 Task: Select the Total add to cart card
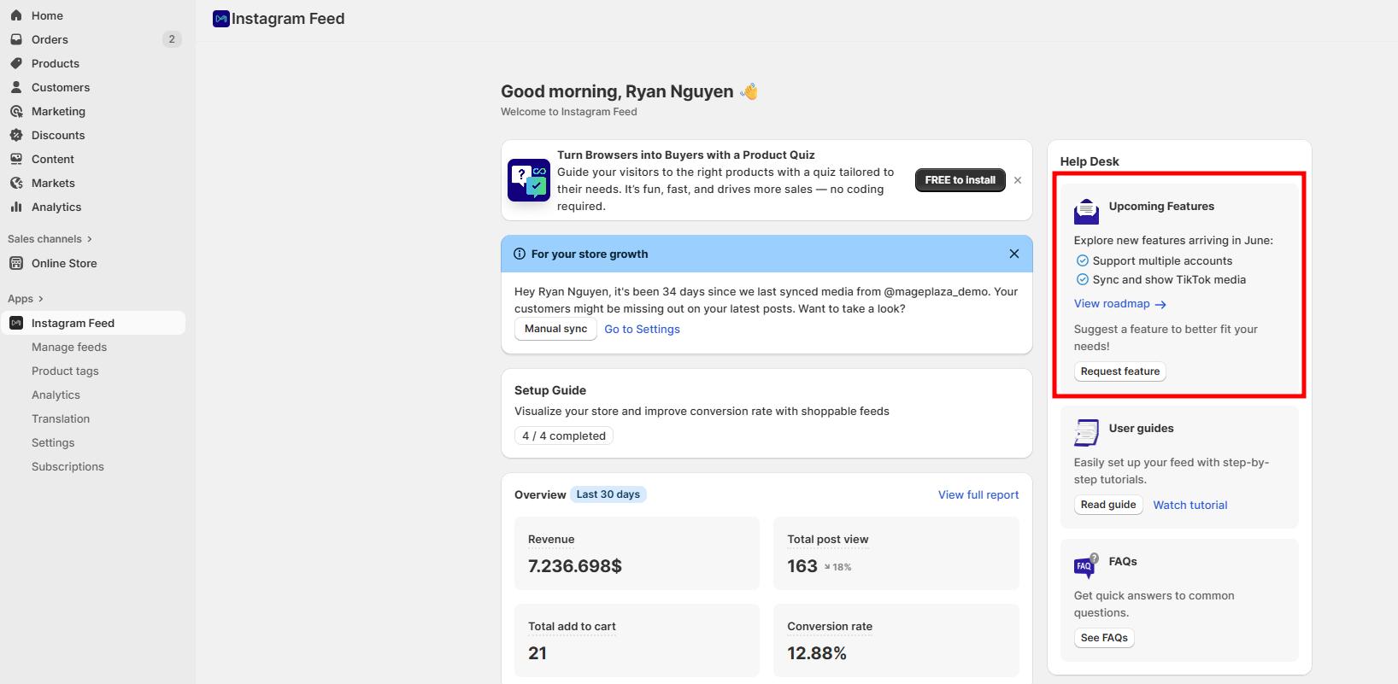pyautogui.click(x=637, y=640)
